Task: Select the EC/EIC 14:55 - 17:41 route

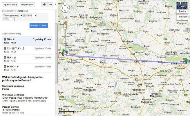Action: coord(27,68)
